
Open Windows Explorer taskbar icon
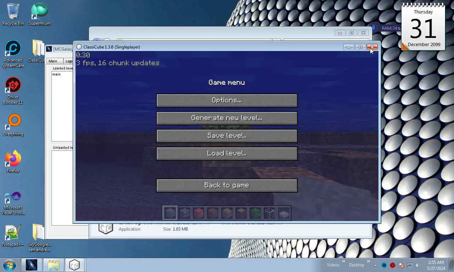click(x=54, y=265)
